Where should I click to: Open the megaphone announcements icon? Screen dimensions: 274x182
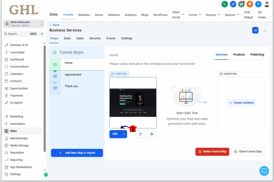[241, 4]
